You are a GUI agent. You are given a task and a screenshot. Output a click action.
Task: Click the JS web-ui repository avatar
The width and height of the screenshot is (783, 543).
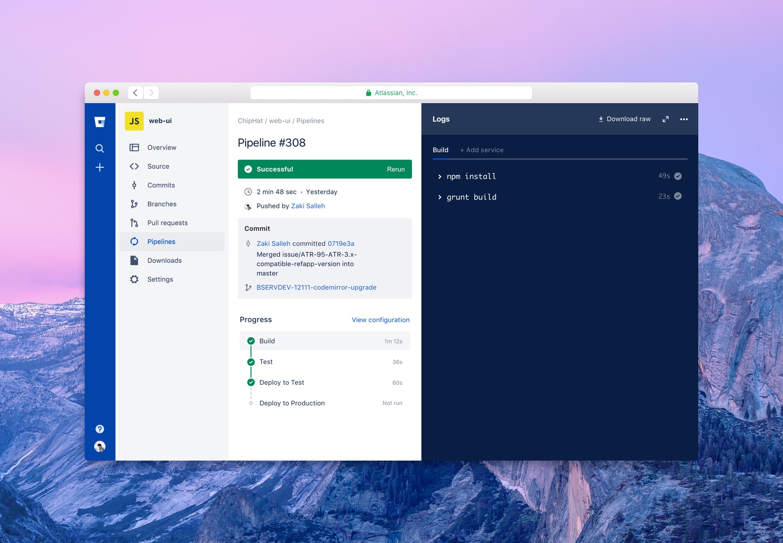(134, 121)
